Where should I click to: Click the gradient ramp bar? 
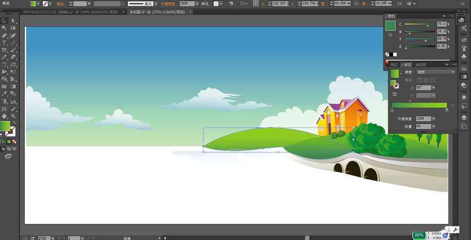tap(419, 105)
